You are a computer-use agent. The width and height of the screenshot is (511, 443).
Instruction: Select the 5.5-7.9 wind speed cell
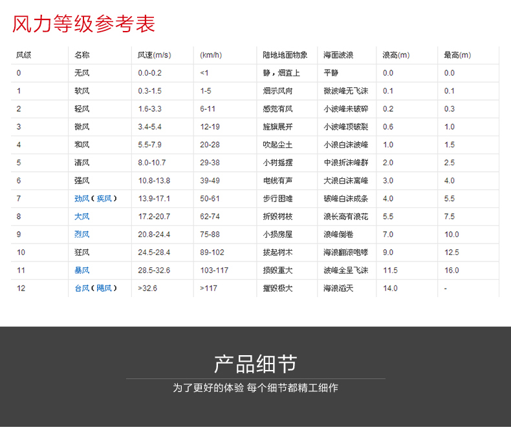(149, 145)
